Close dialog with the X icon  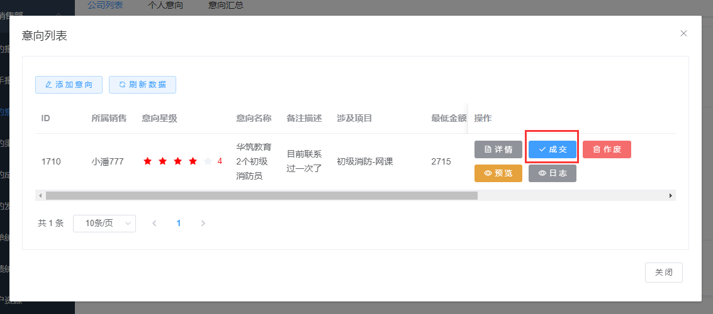click(683, 33)
